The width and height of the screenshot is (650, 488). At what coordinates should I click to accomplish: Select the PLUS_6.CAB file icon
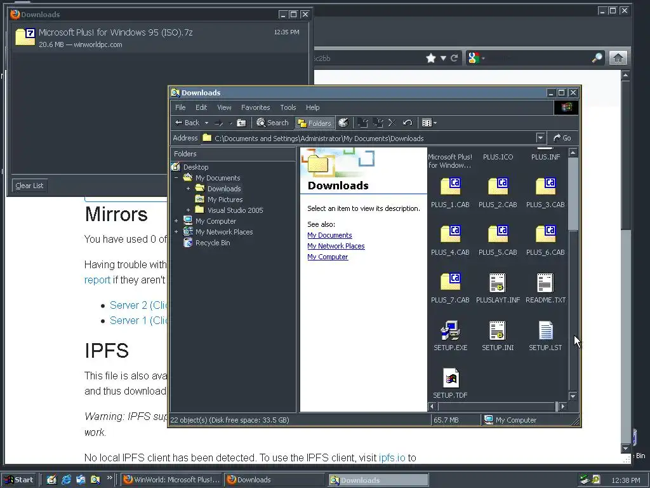[x=545, y=234]
